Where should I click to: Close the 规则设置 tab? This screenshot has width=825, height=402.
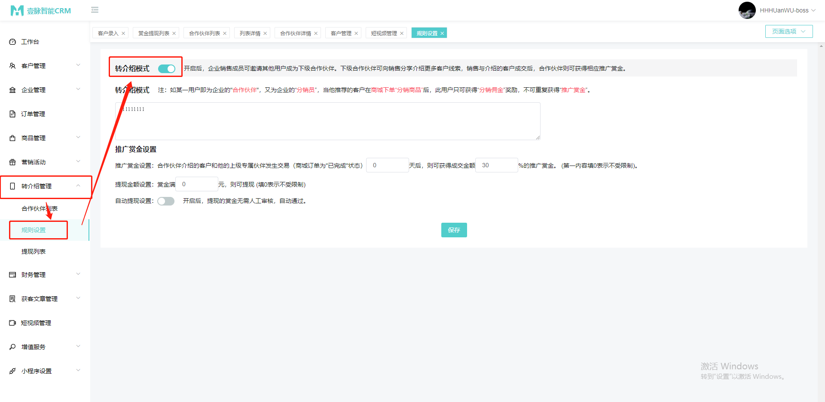442,33
